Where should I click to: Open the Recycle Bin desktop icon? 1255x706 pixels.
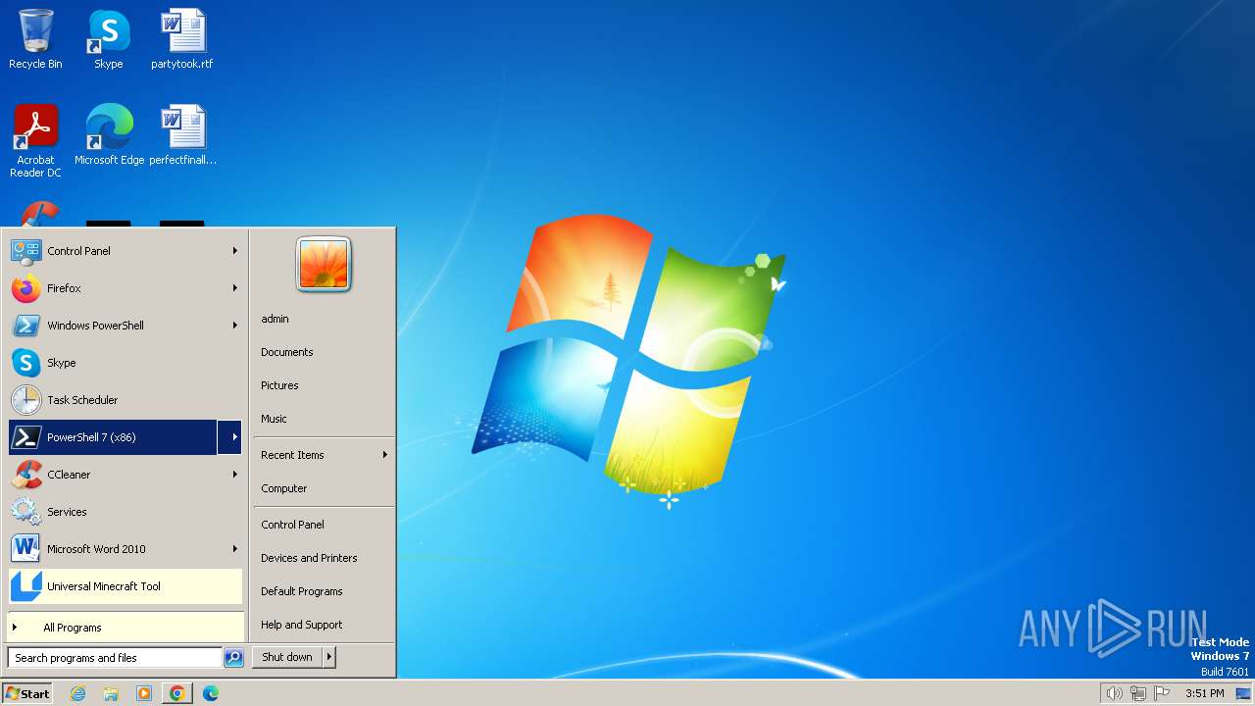35,40
